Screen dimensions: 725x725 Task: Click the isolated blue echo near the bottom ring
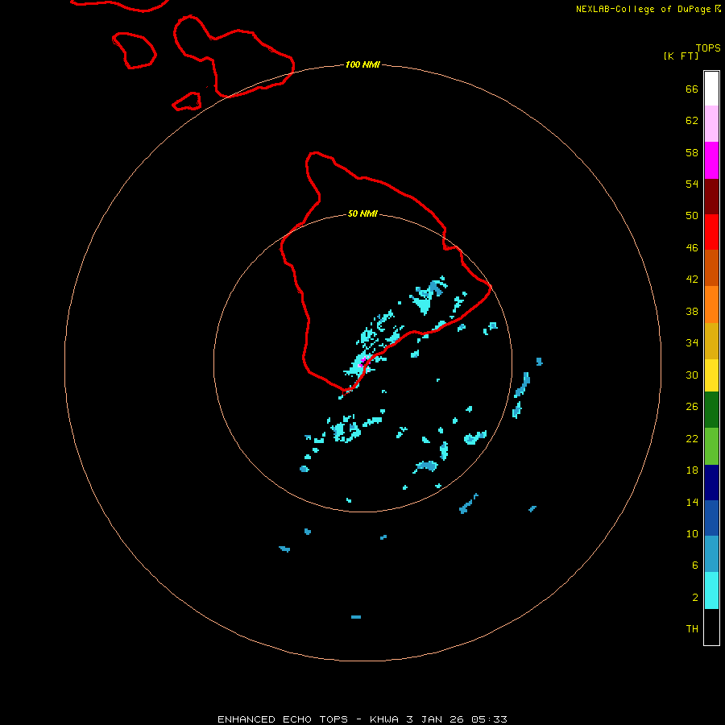click(x=355, y=617)
